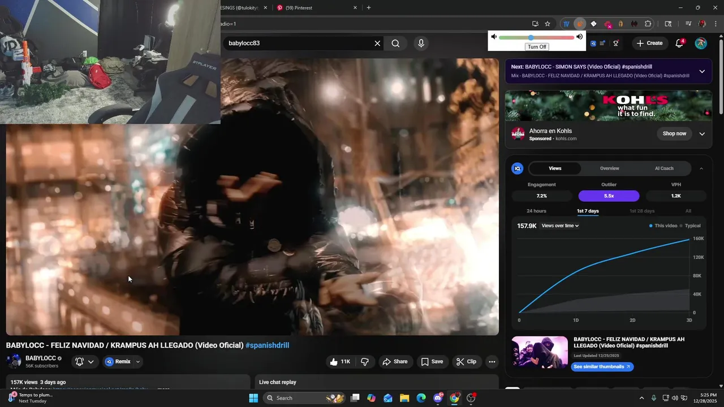Open the vidIQ panel video thumbnail
This screenshot has height=407, width=724.
[540, 353]
